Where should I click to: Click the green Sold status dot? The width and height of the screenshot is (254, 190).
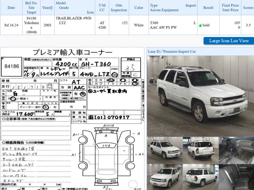[200, 25]
